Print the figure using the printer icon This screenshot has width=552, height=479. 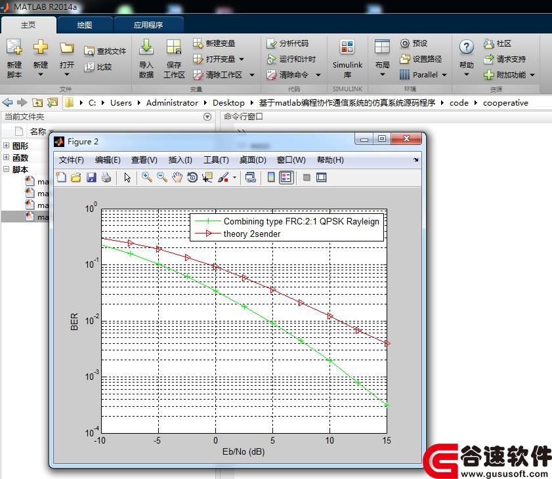(x=106, y=177)
